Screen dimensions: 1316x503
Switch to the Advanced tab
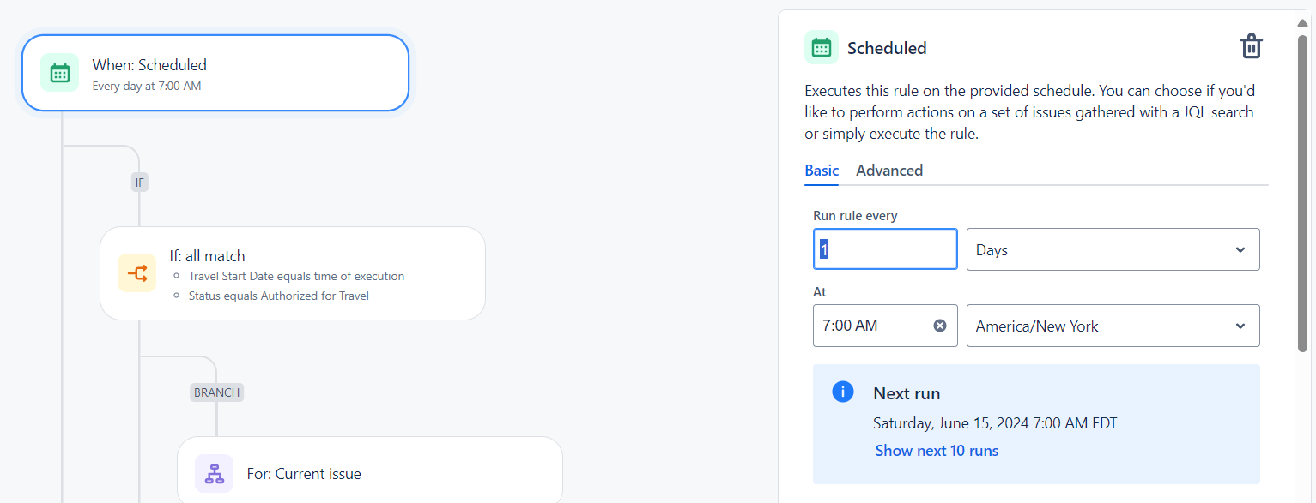[888, 171]
